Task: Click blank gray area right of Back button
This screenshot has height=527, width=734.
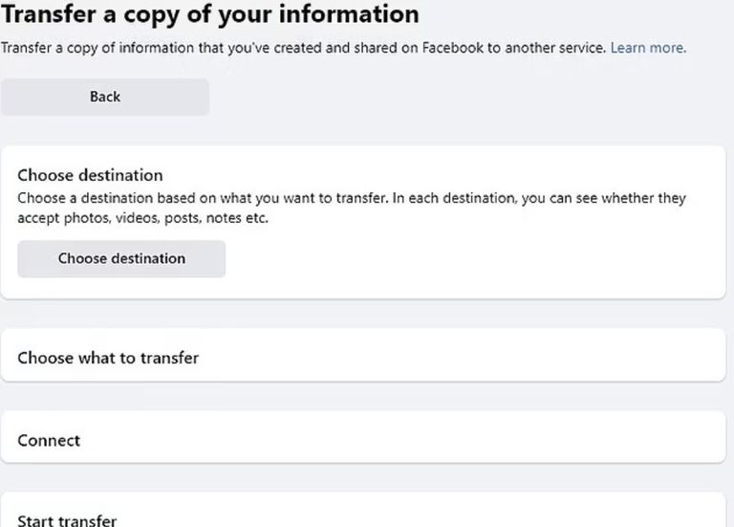Action: coord(459,97)
